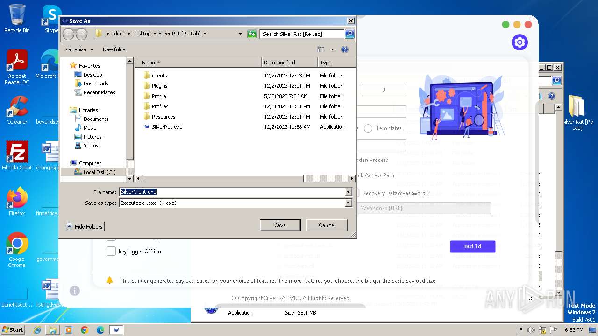Click New folder button
This screenshot has height=336, width=598.
click(115, 49)
